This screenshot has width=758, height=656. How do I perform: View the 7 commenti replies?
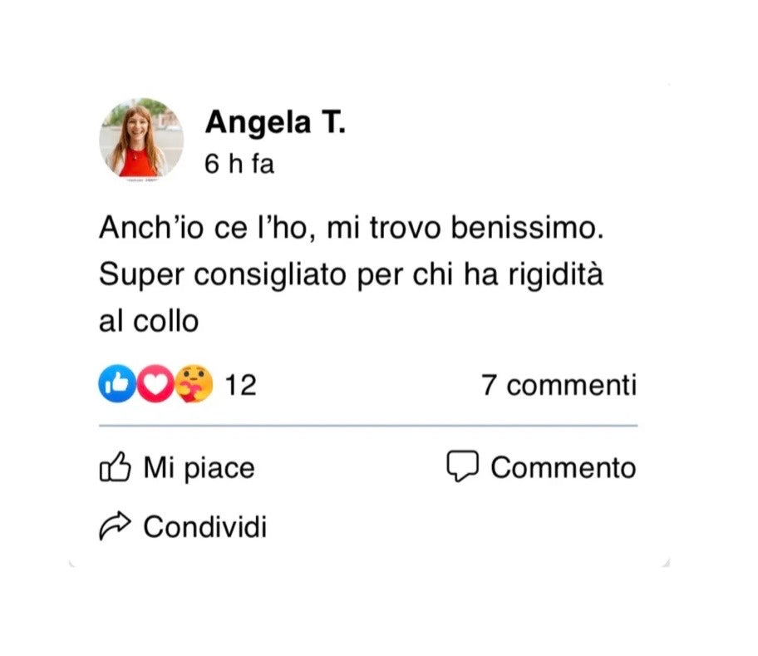tap(559, 385)
